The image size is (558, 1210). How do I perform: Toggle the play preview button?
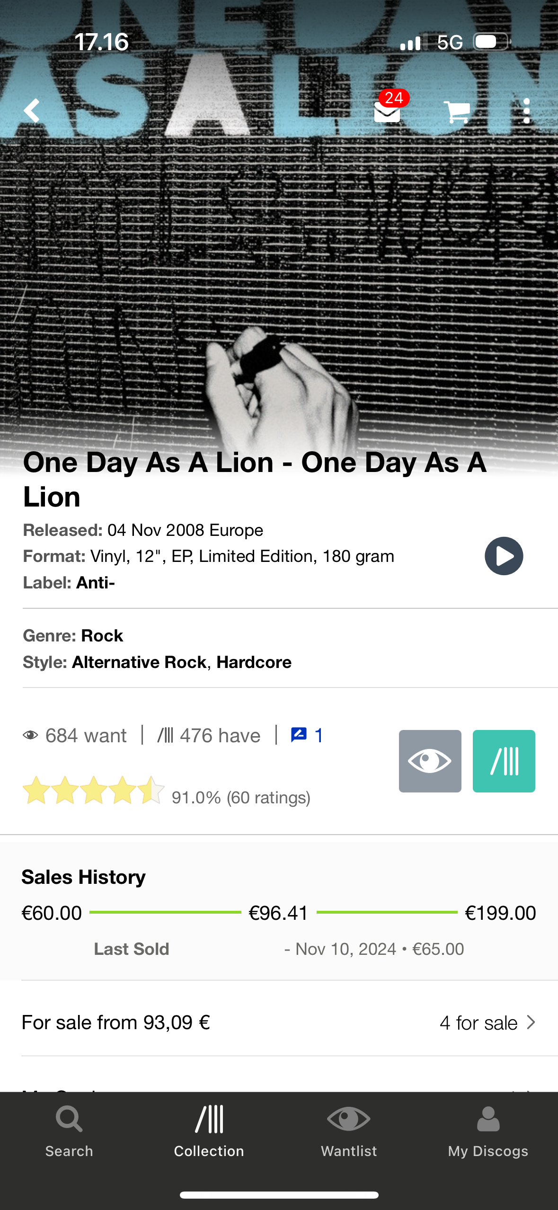click(x=503, y=556)
